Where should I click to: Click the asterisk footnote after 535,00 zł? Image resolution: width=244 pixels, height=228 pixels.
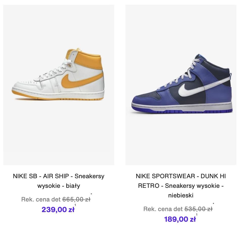pos(213,204)
